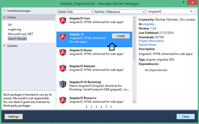Click the Angular JS package shield icon
The width and height of the screenshot is (199, 124).
(x=63, y=36)
